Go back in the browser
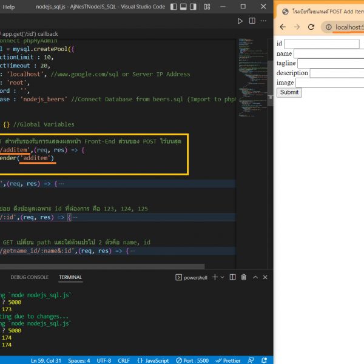 tap(282, 27)
